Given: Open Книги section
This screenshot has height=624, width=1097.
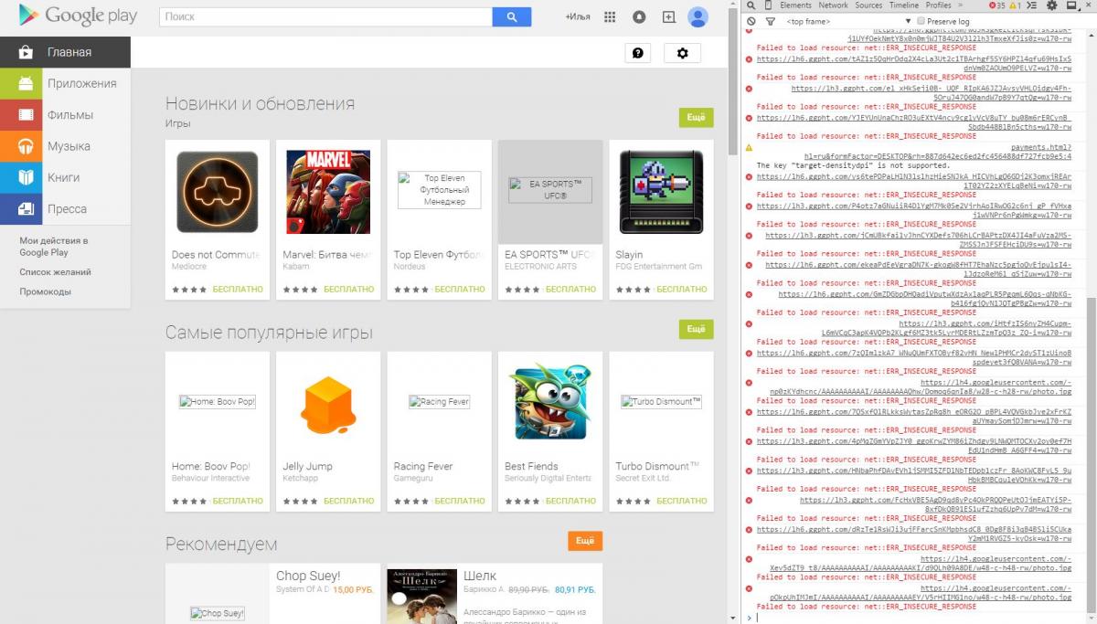Looking at the screenshot, I should [65, 177].
